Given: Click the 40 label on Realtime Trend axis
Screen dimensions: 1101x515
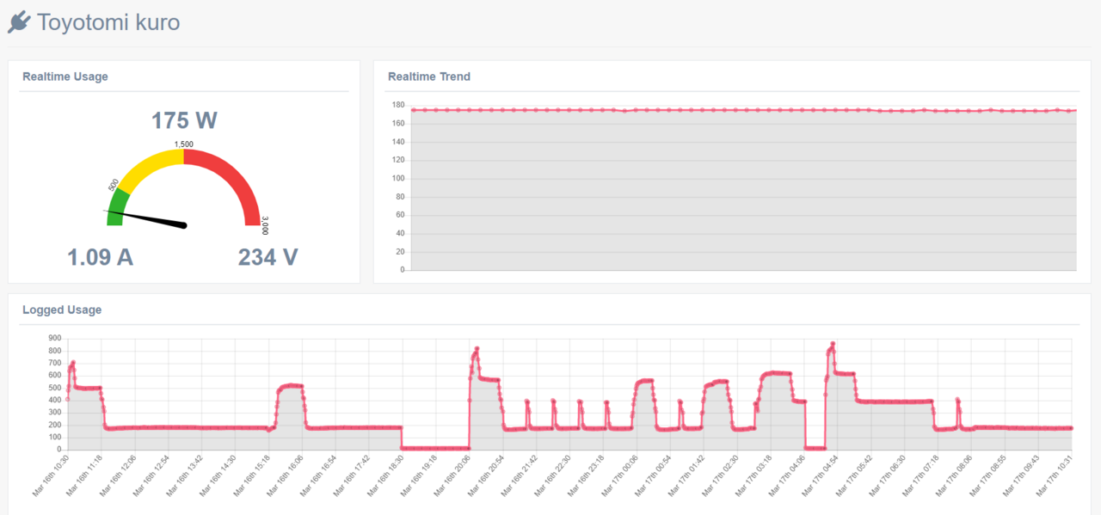Looking at the screenshot, I should (x=400, y=234).
